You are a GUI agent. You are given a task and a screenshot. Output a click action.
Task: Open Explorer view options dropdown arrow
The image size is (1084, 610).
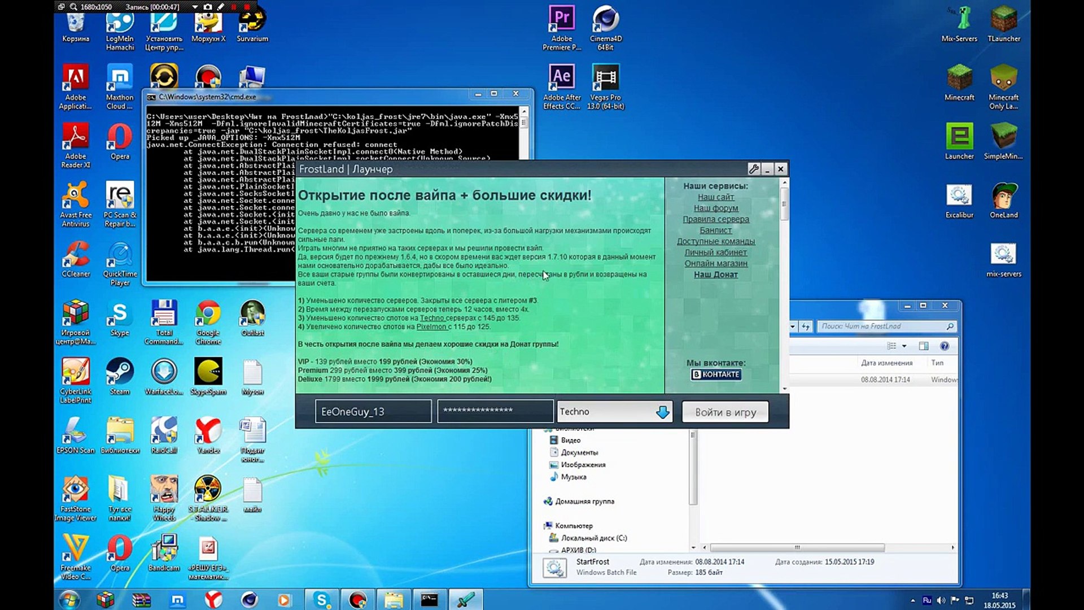[x=904, y=346]
